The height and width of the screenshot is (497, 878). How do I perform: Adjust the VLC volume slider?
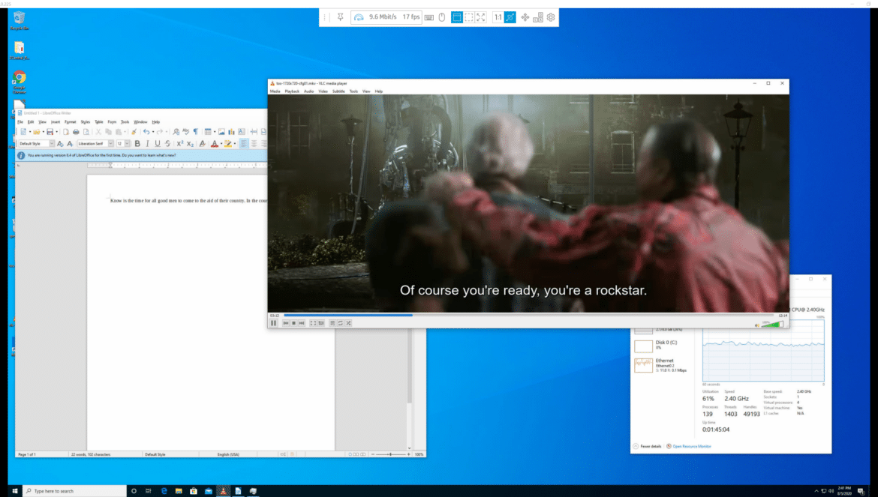click(772, 325)
